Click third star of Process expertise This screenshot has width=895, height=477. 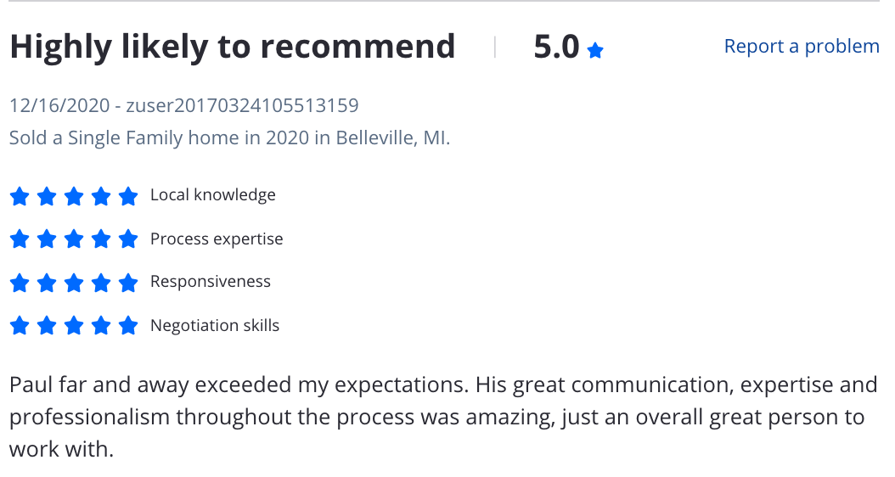(x=74, y=239)
